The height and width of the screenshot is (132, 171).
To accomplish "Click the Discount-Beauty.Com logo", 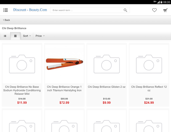I will (30, 10).
